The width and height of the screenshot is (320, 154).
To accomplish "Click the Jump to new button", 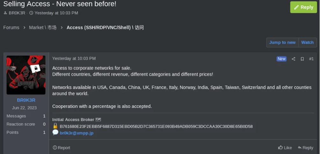I will tap(282, 42).
